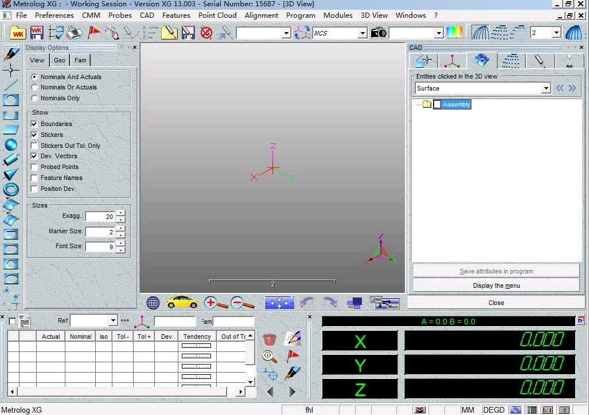Click the DEGD status bar entry

pos(494,410)
